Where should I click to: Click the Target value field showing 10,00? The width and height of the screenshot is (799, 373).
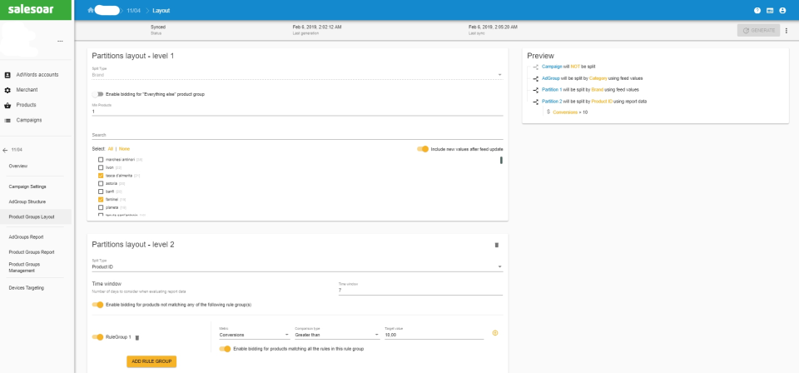click(434, 335)
